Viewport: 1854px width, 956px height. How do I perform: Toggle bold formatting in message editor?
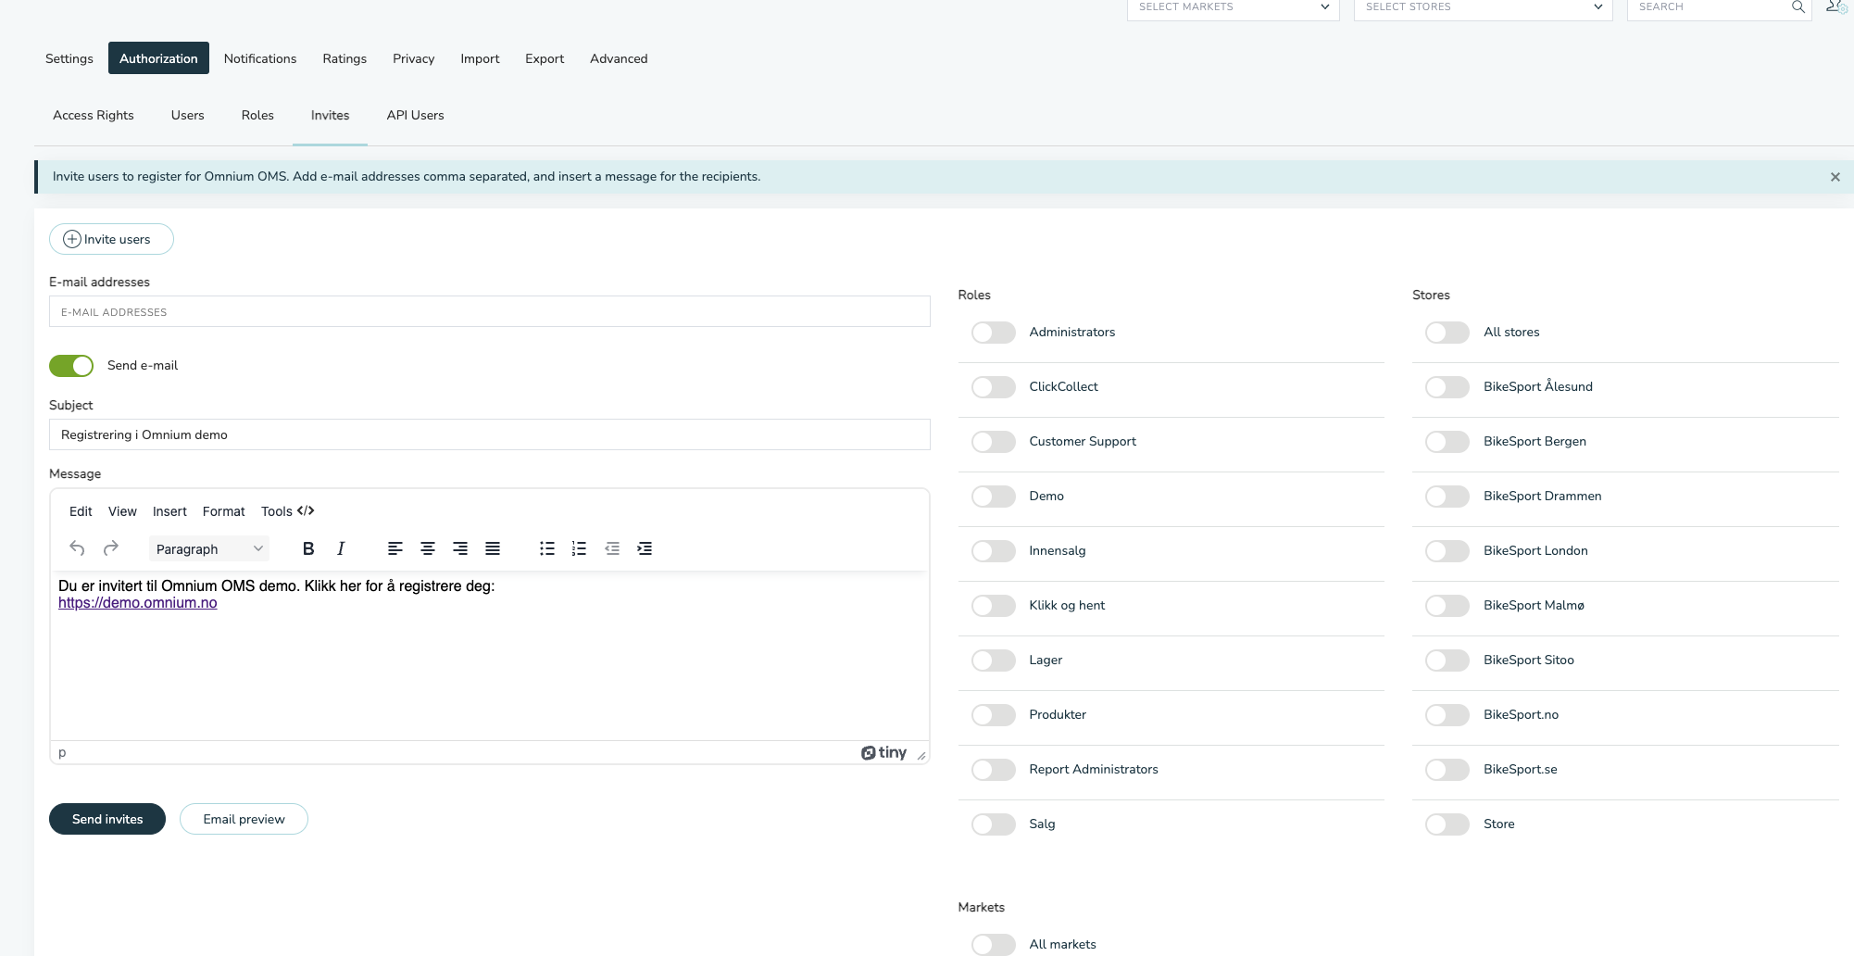click(x=308, y=548)
